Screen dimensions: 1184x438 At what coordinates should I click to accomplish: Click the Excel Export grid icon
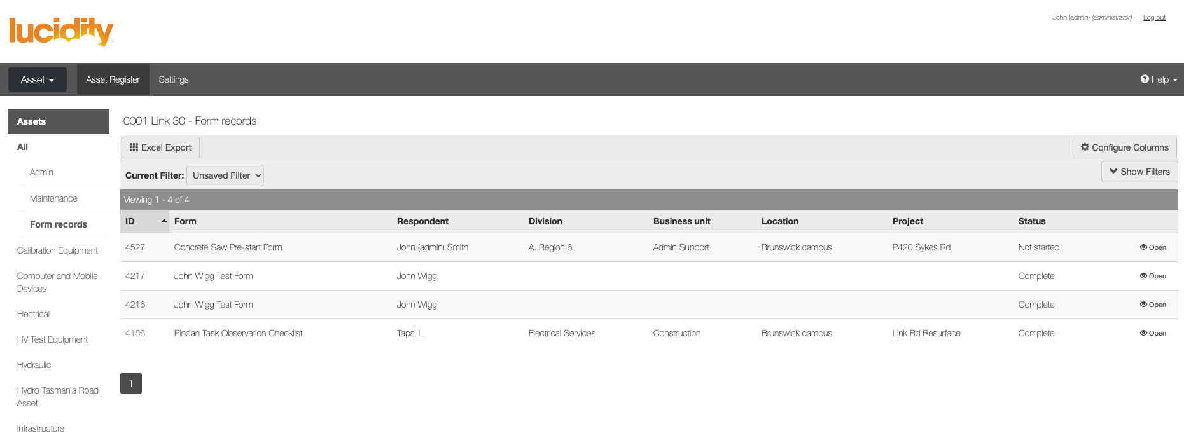134,147
